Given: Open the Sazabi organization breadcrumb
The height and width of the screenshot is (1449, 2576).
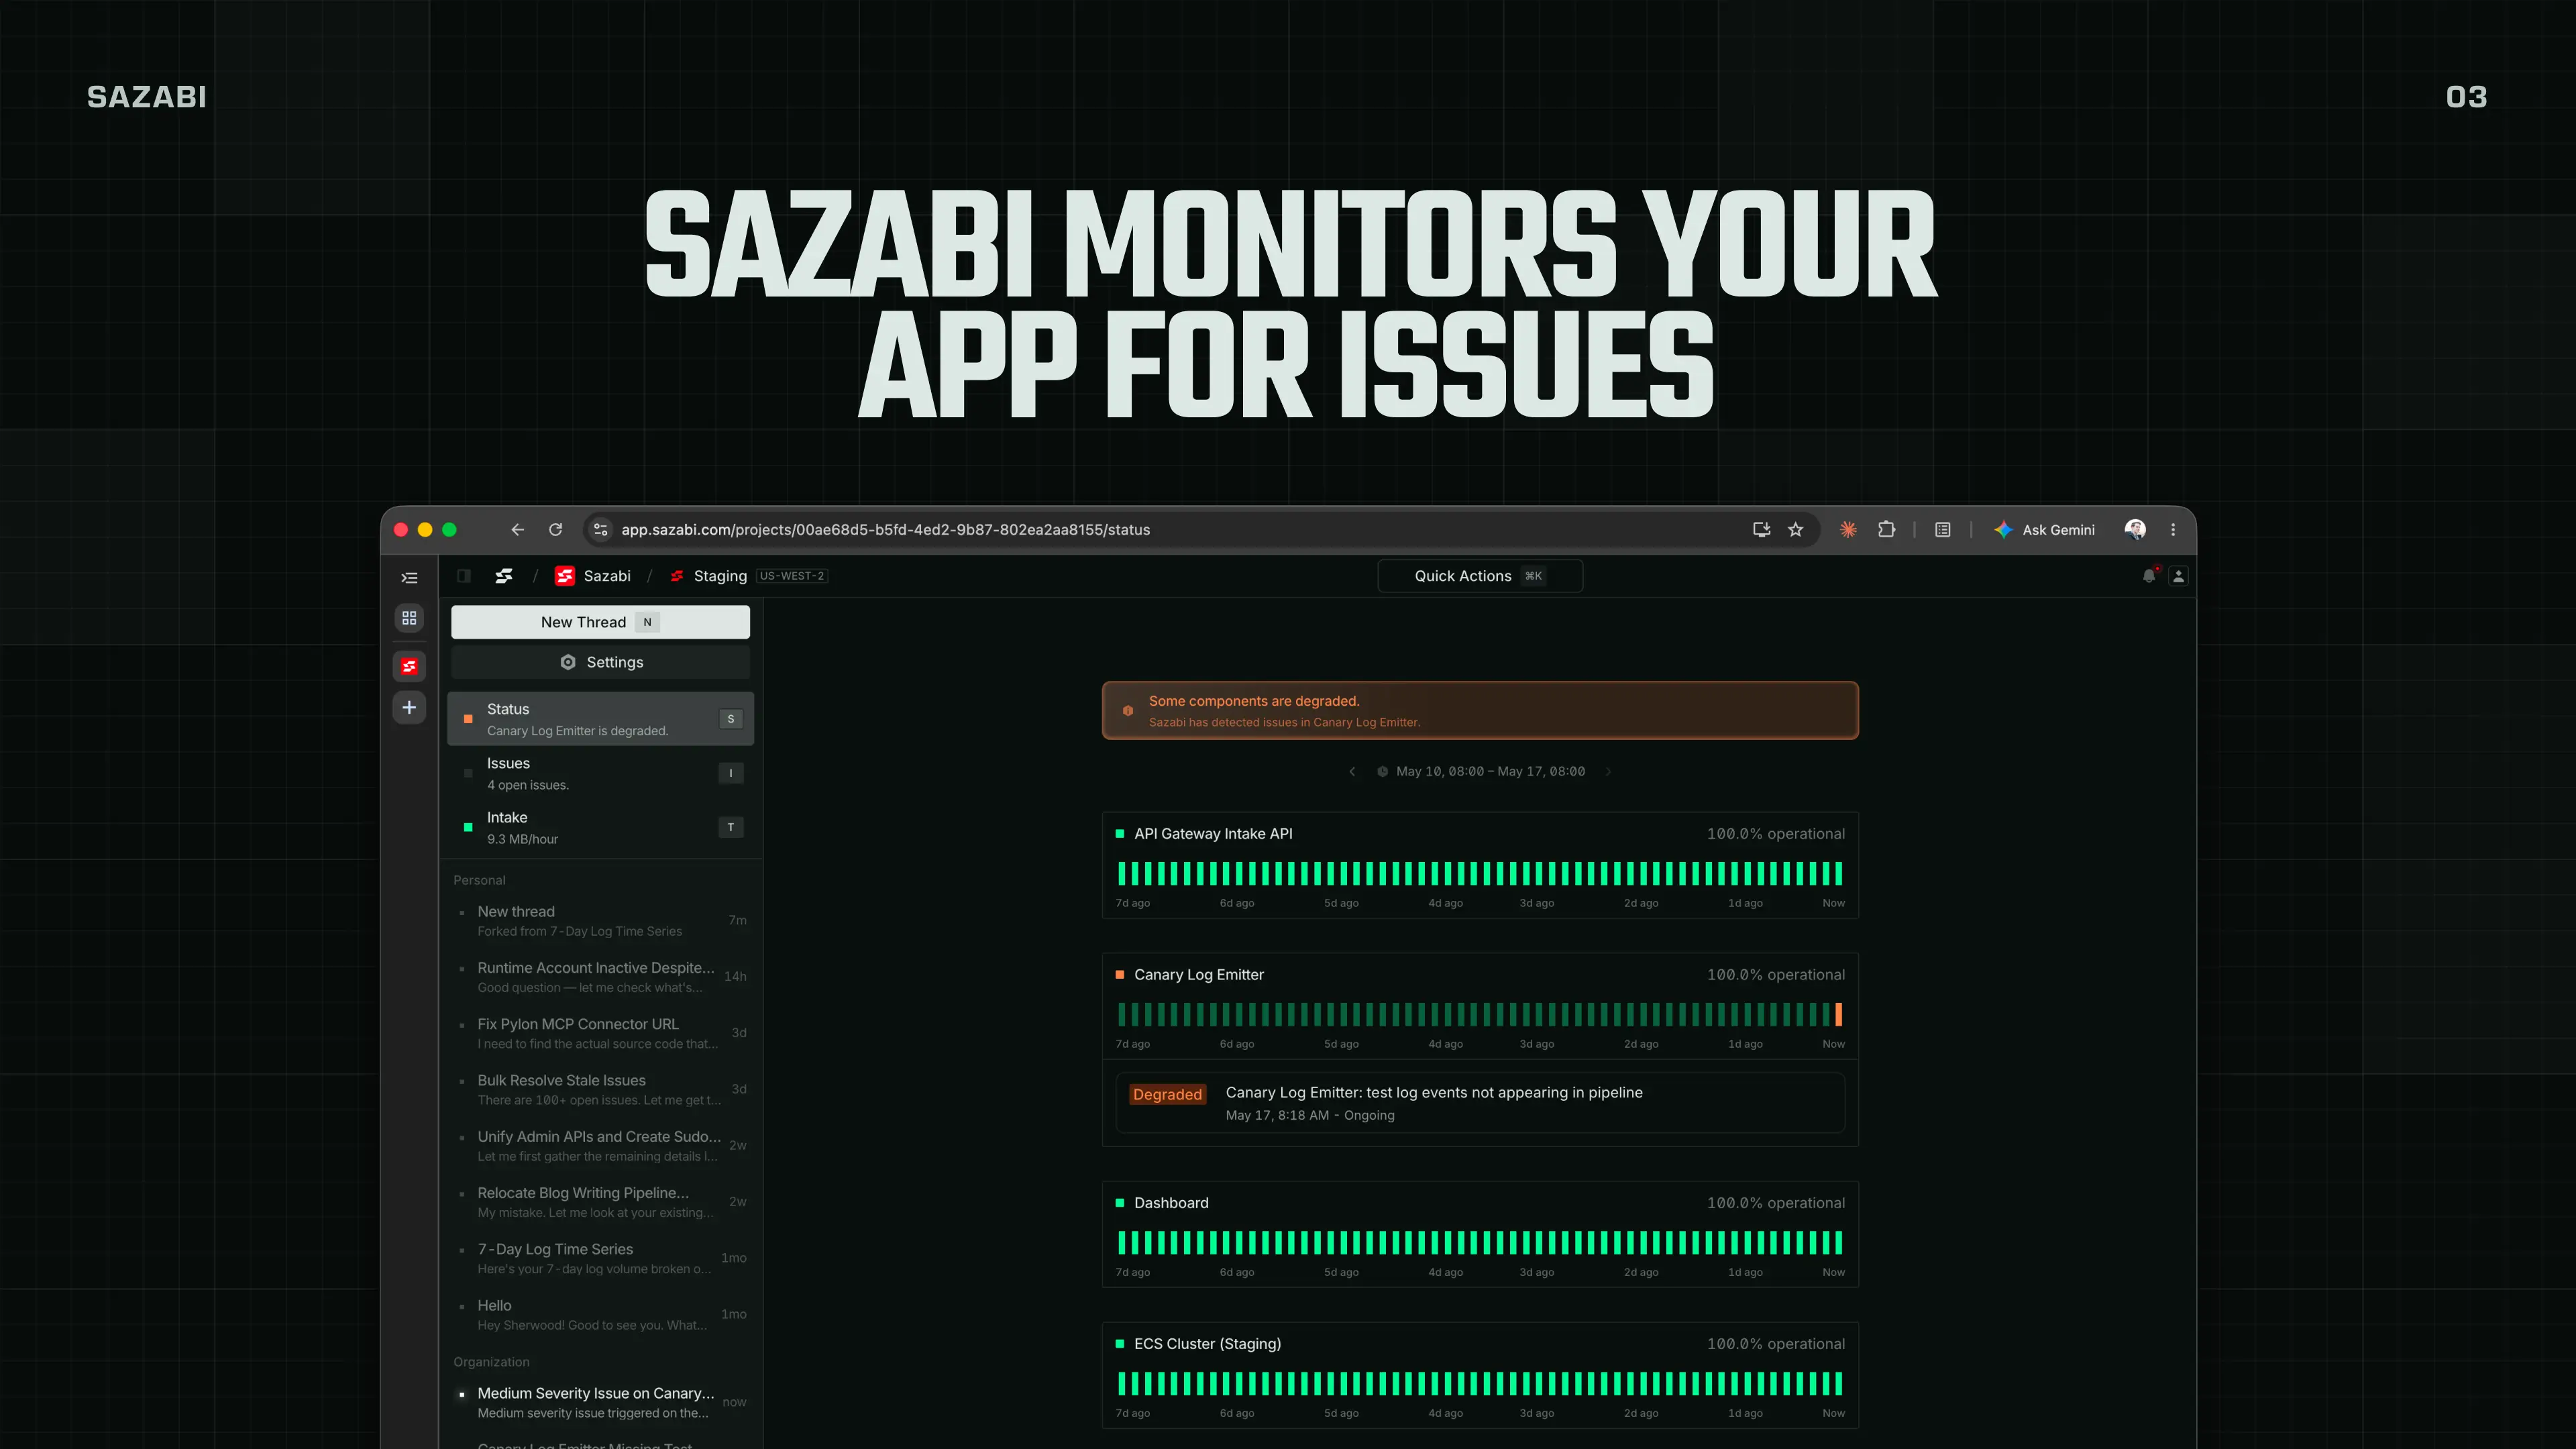Looking at the screenshot, I should 593,576.
